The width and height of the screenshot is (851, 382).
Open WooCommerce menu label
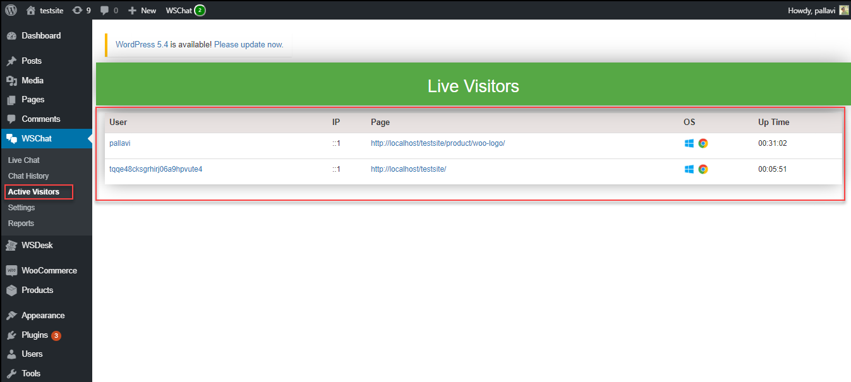click(x=49, y=270)
